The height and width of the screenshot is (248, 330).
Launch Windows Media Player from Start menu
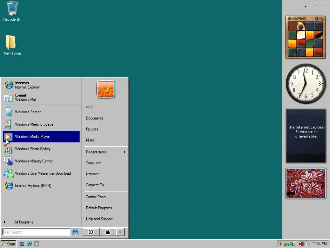tap(41, 137)
